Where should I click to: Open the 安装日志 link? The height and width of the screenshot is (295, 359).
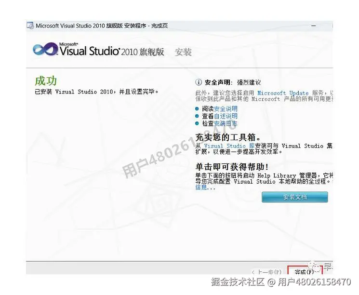[x=226, y=124]
